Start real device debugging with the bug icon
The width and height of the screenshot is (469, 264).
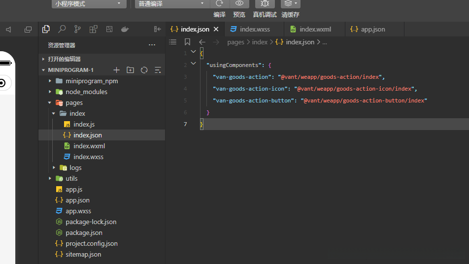click(x=265, y=3)
